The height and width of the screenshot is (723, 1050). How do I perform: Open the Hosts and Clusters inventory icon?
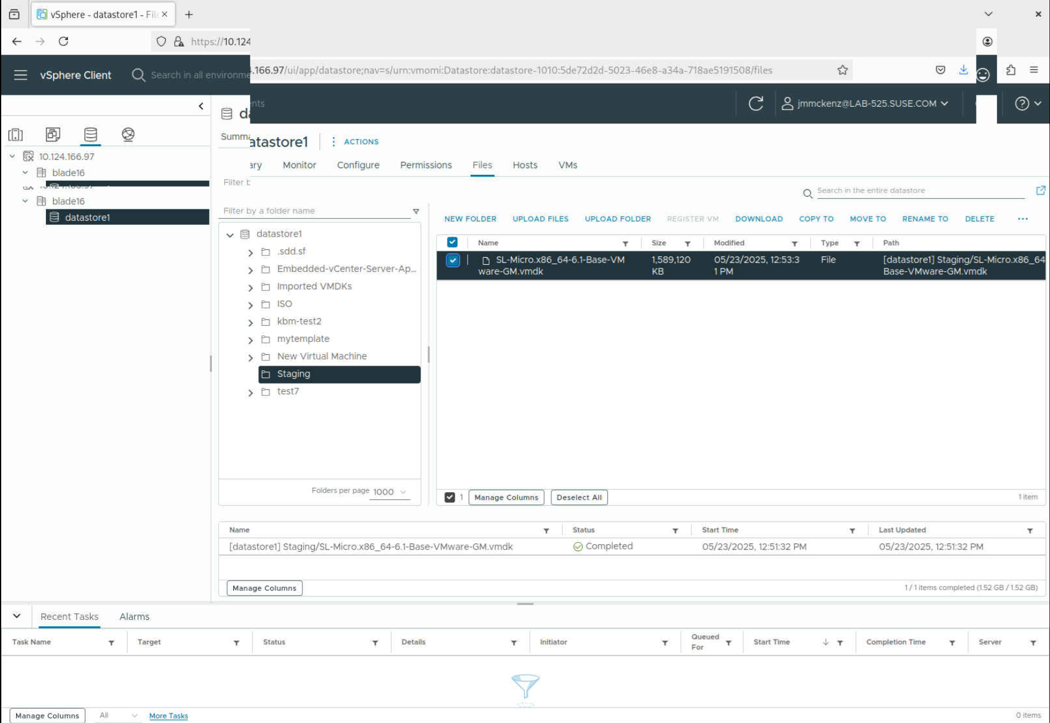click(16, 135)
